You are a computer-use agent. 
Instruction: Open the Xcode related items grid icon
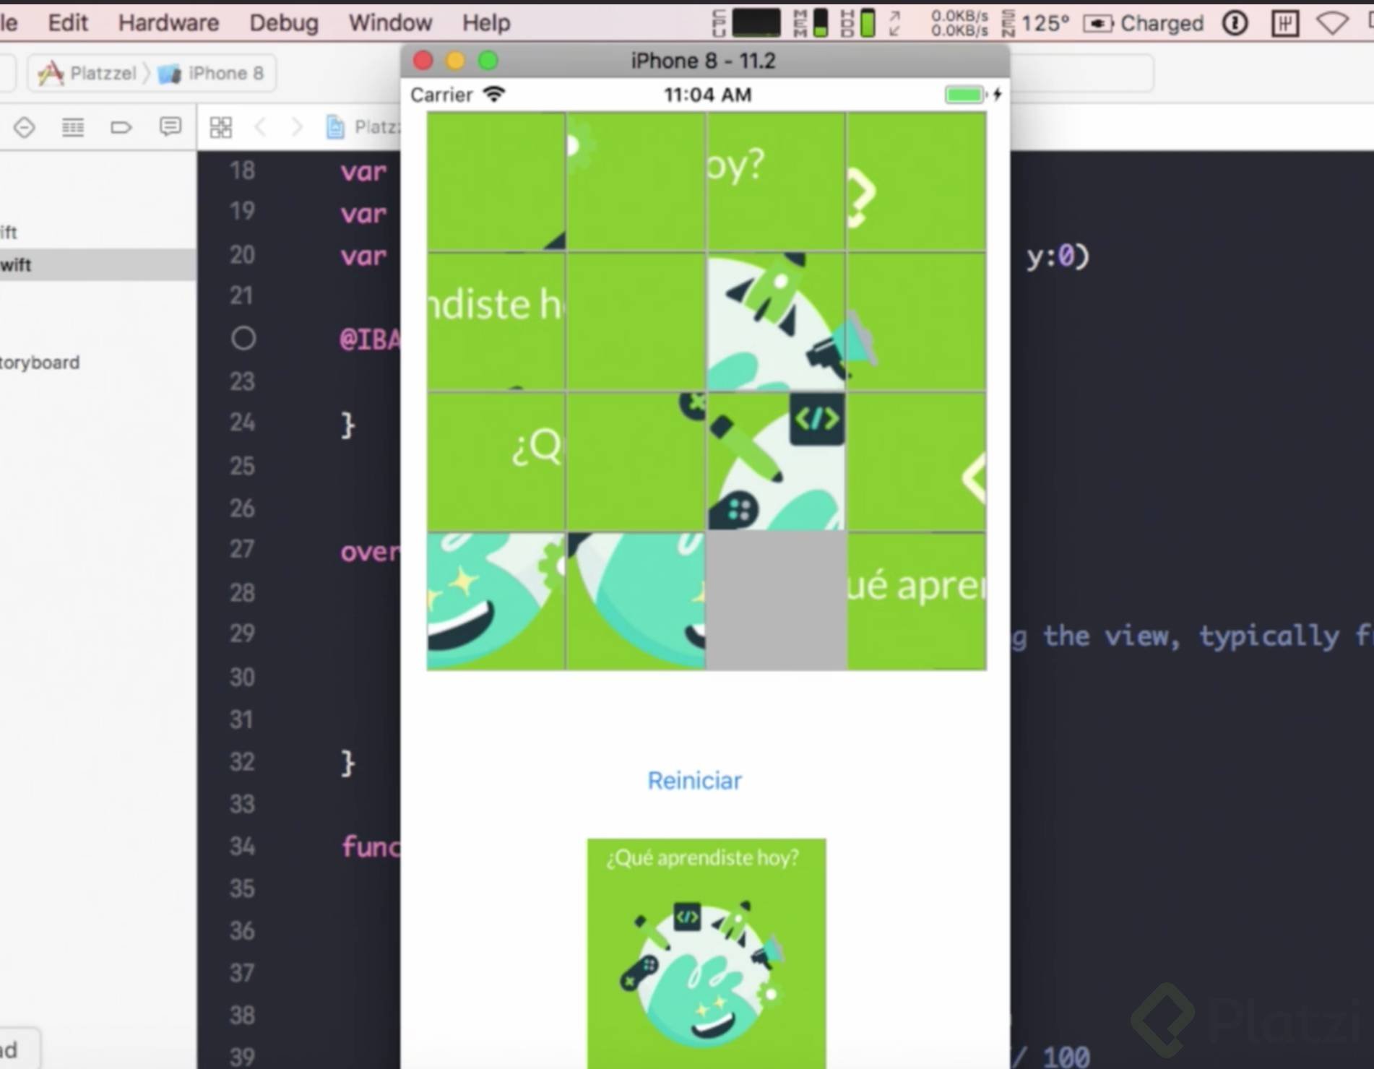pos(220,127)
